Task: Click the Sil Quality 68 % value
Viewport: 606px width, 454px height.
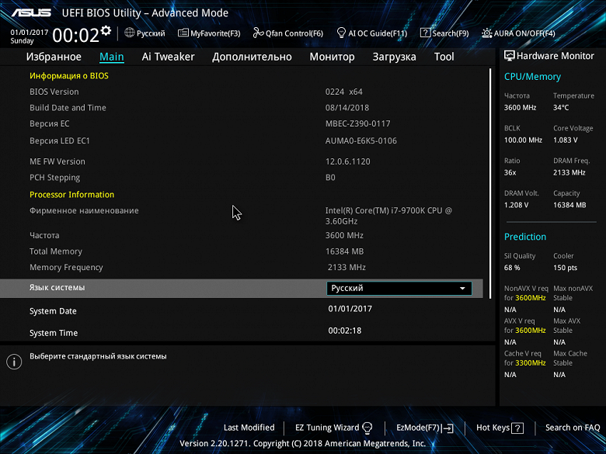Action: pos(512,268)
